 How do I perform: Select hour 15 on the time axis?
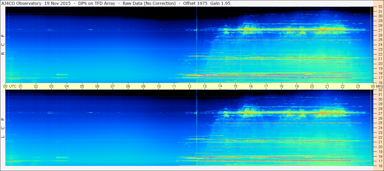235,86
